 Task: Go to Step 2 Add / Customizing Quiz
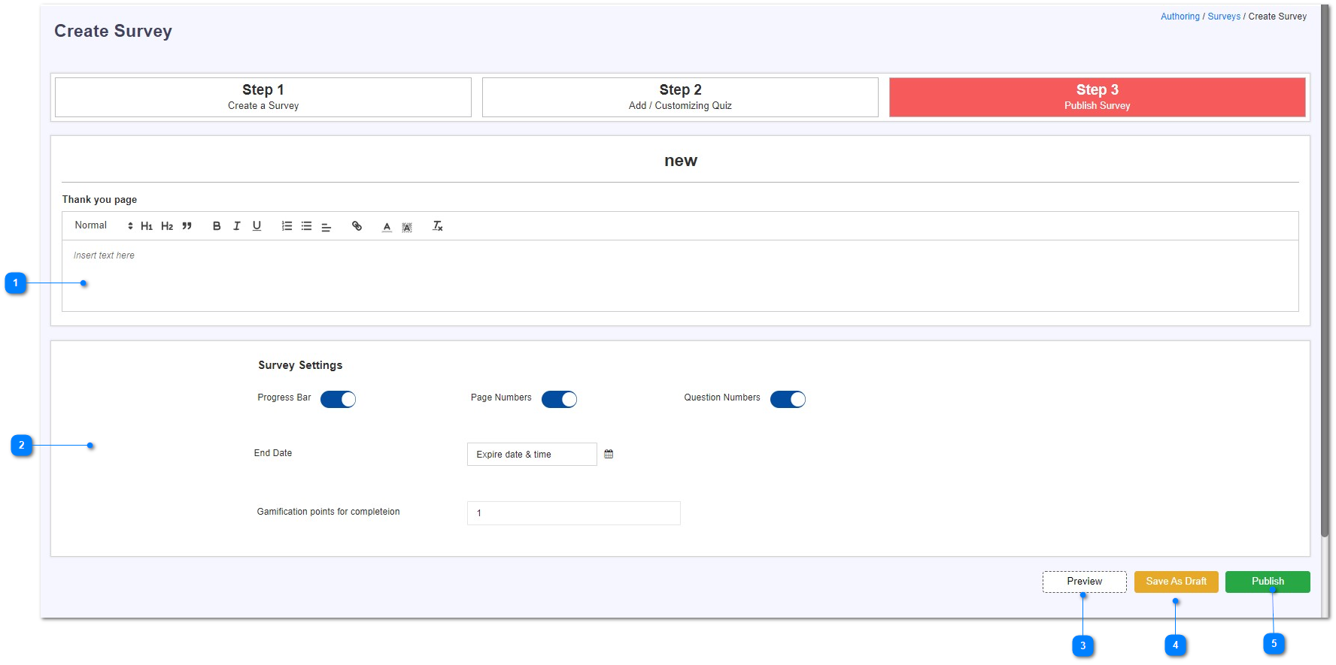tap(680, 97)
